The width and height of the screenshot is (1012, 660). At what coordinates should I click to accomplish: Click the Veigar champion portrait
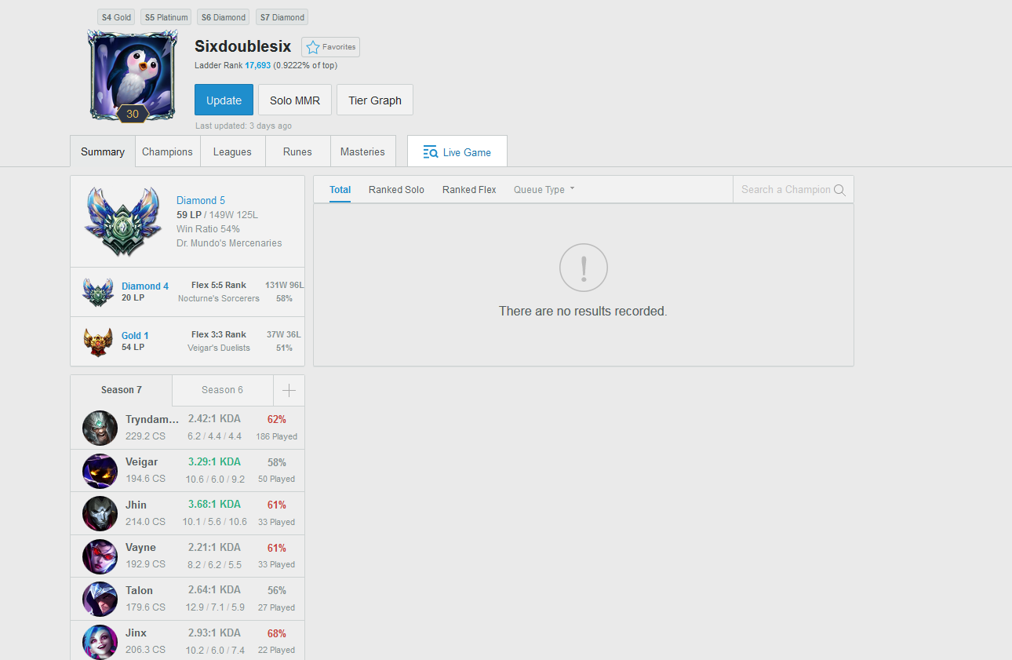click(x=100, y=471)
